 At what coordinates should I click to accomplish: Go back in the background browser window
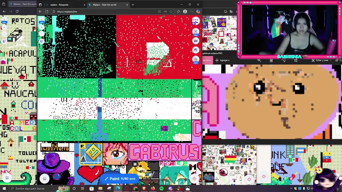click(4, 11)
